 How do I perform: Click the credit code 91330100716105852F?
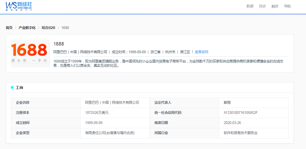[240, 113]
